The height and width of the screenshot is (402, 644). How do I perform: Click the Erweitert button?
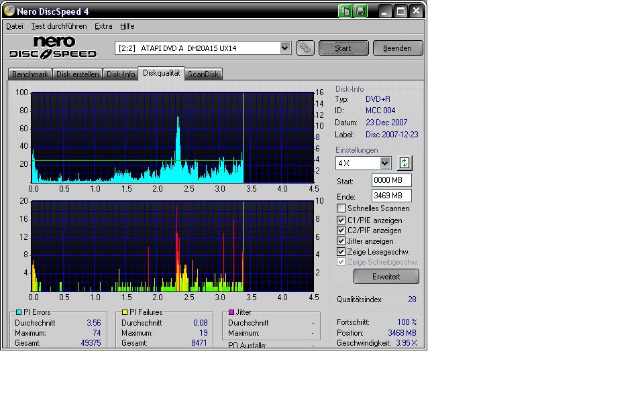point(386,276)
